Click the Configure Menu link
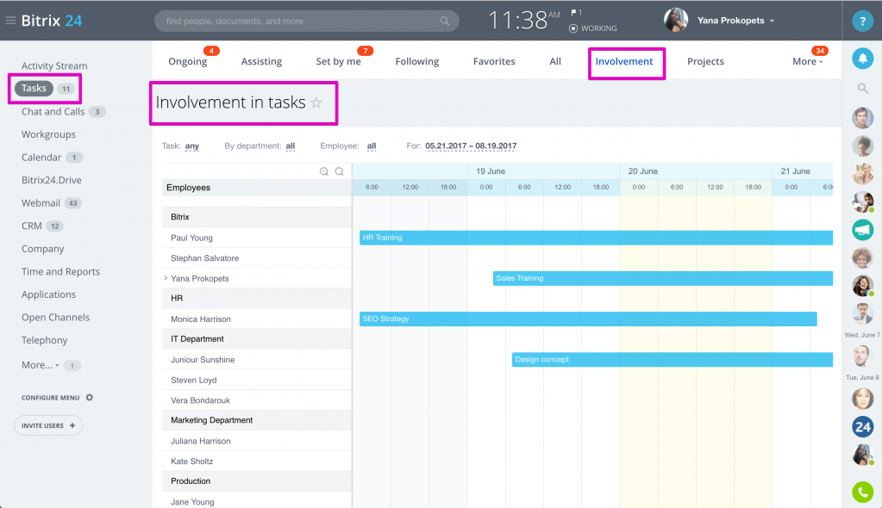882x508 pixels. [x=51, y=397]
